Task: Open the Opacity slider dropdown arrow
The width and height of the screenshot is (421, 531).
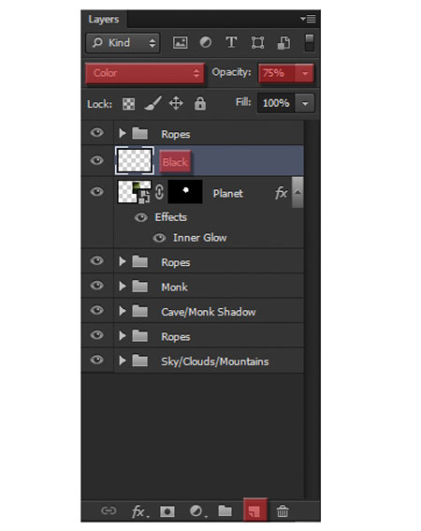Action: tap(305, 73)
